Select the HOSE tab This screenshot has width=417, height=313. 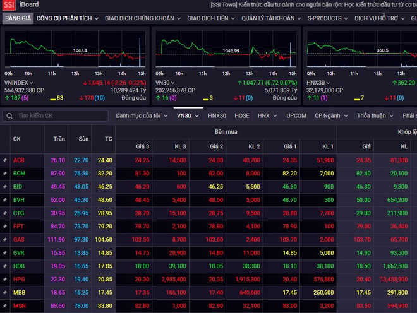pos(241,116)
